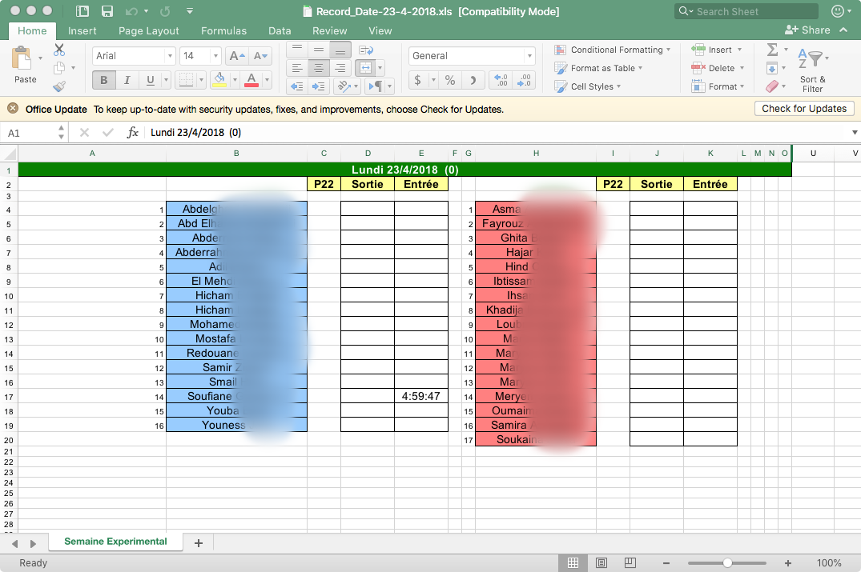Screen dimensions: 861x572
Task: Click the Wrap Text icon
Action: point(366,50)
